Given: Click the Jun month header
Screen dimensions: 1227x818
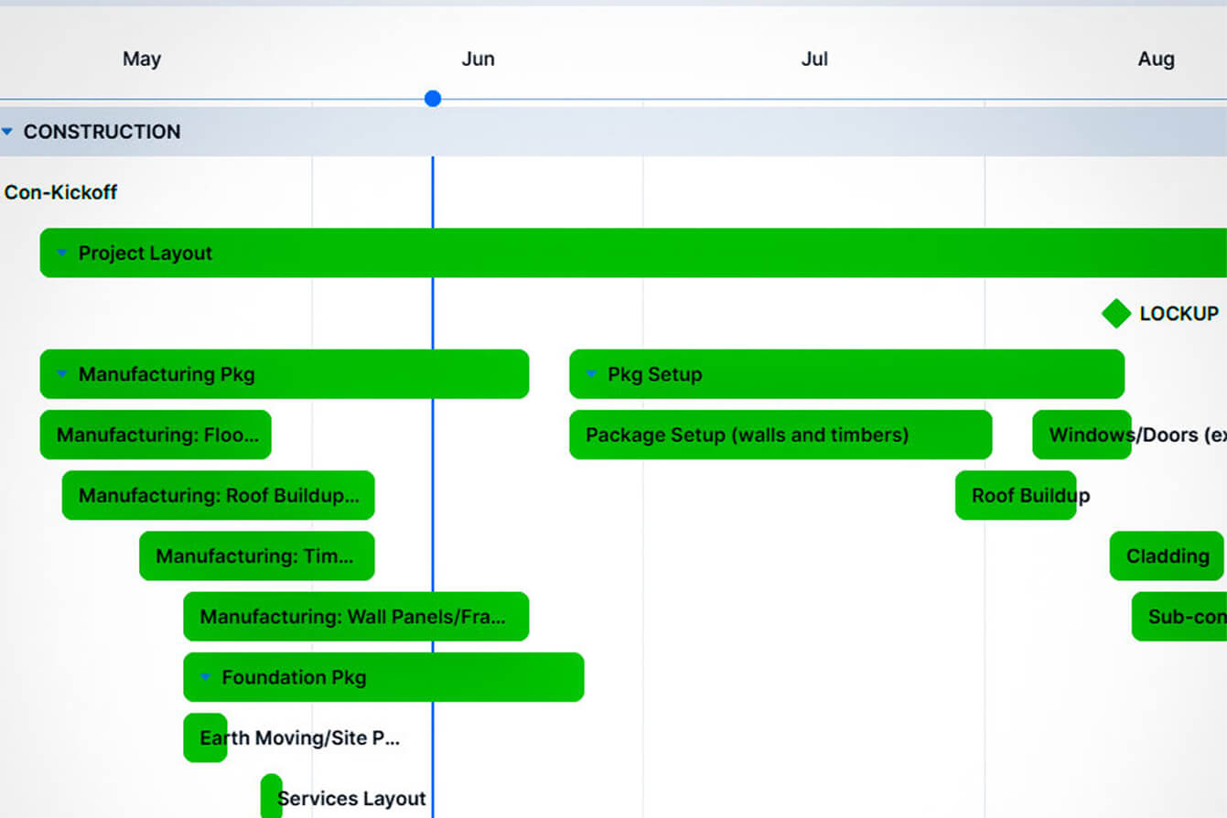Looking at the screenshot, I should tap(478, 59).
